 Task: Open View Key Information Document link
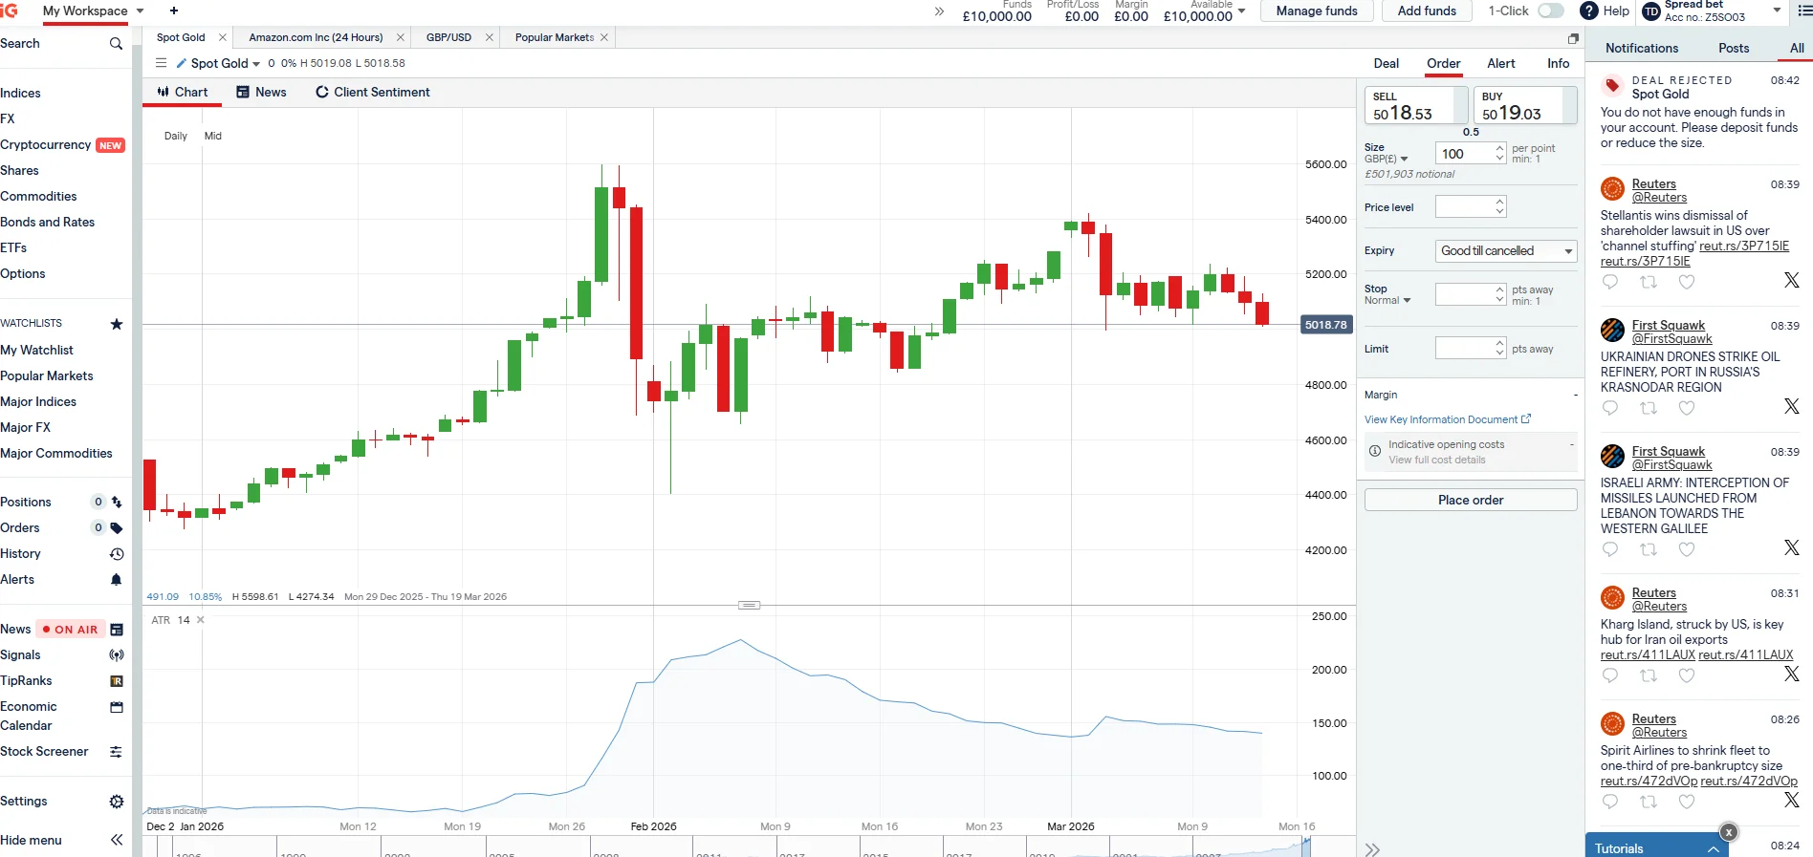(x=1447, y=419)
